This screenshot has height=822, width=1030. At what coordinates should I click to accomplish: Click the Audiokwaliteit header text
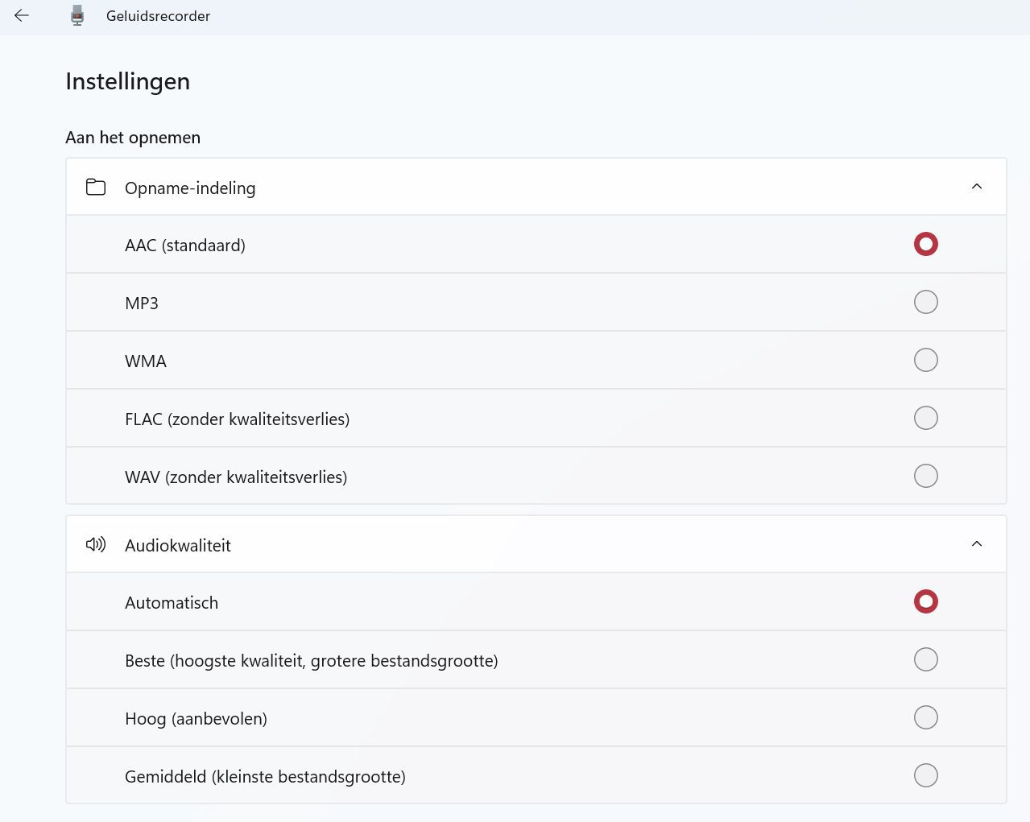(178, 546)
